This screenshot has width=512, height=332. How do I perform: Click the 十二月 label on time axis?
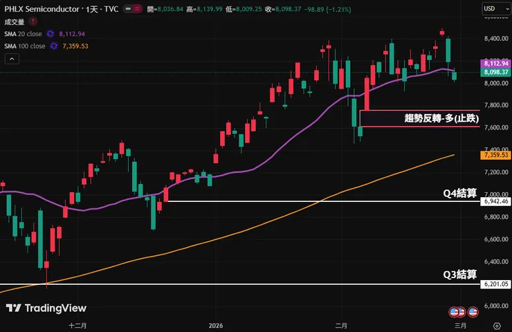tap(77, 326)
